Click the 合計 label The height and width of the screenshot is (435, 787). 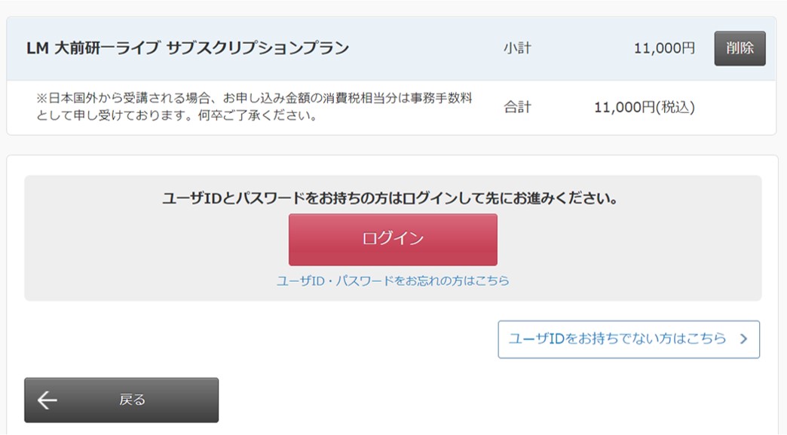(517, 107)
